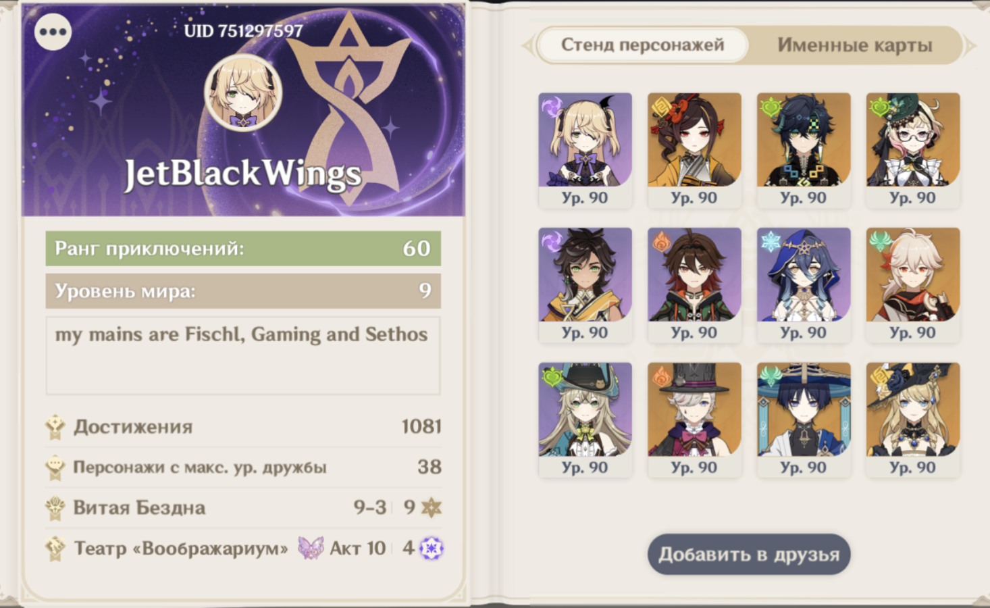Click the left arrow beside the tabs
Screen dimensions: 990x608
[527, 46]
